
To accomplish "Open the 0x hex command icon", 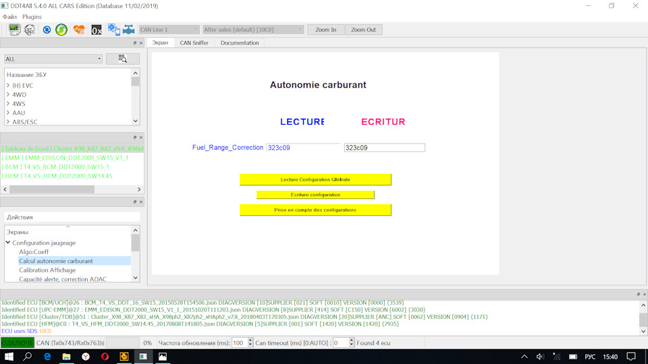I will coord(97,30).
